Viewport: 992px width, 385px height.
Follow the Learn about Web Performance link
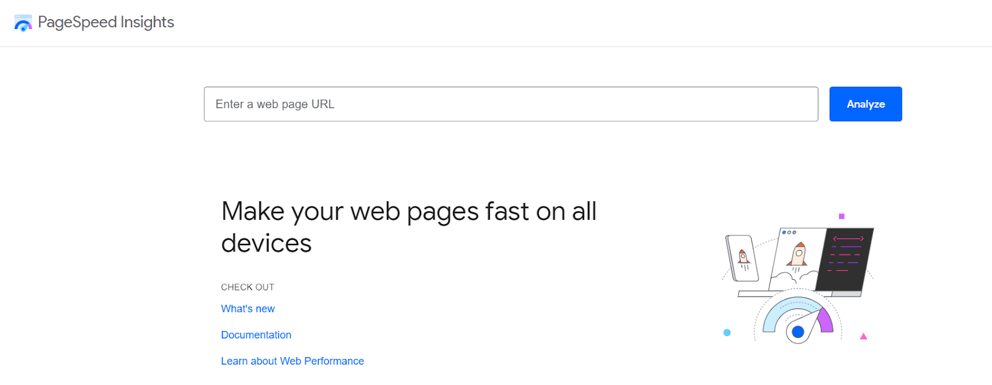(x=292, y=361)
